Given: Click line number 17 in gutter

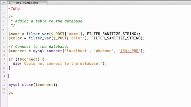Looking at the screenshot, I should click(x=4, y=76).
